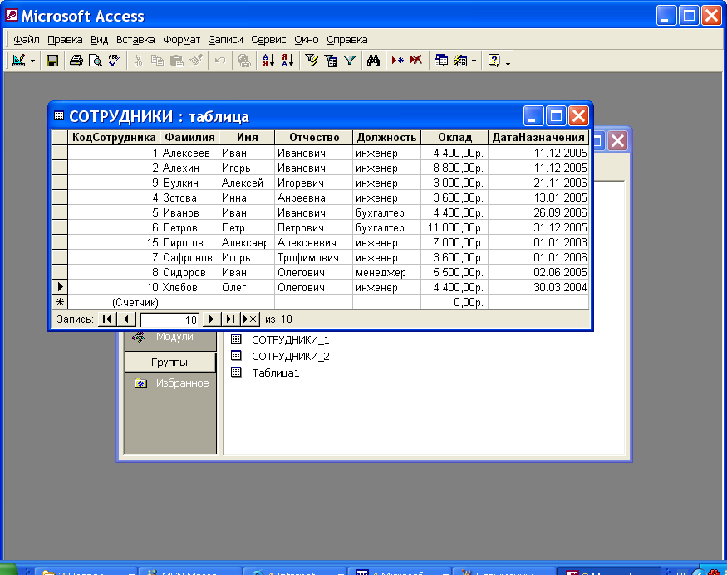Open the New Object dropdown arrow
Screen dimensions: 727x575
(474, 61)
